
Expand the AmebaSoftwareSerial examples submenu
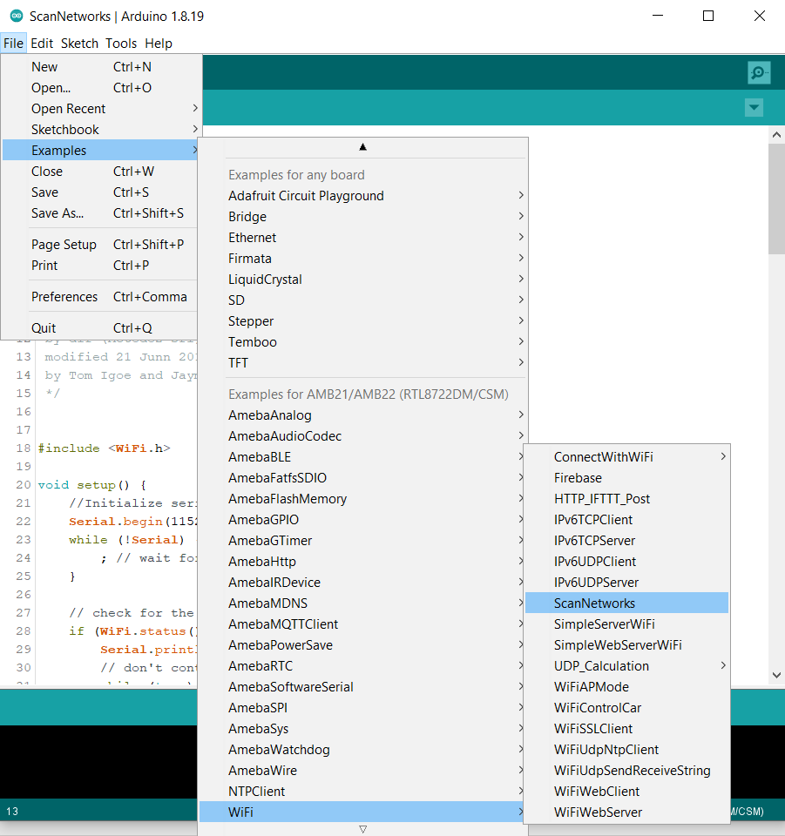[x=362, y=687]
